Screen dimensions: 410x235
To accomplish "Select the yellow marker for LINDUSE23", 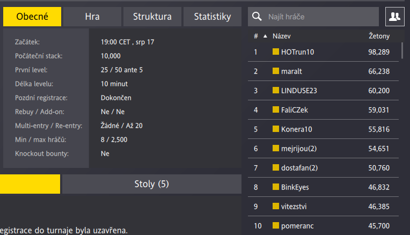I will [276, 90].
